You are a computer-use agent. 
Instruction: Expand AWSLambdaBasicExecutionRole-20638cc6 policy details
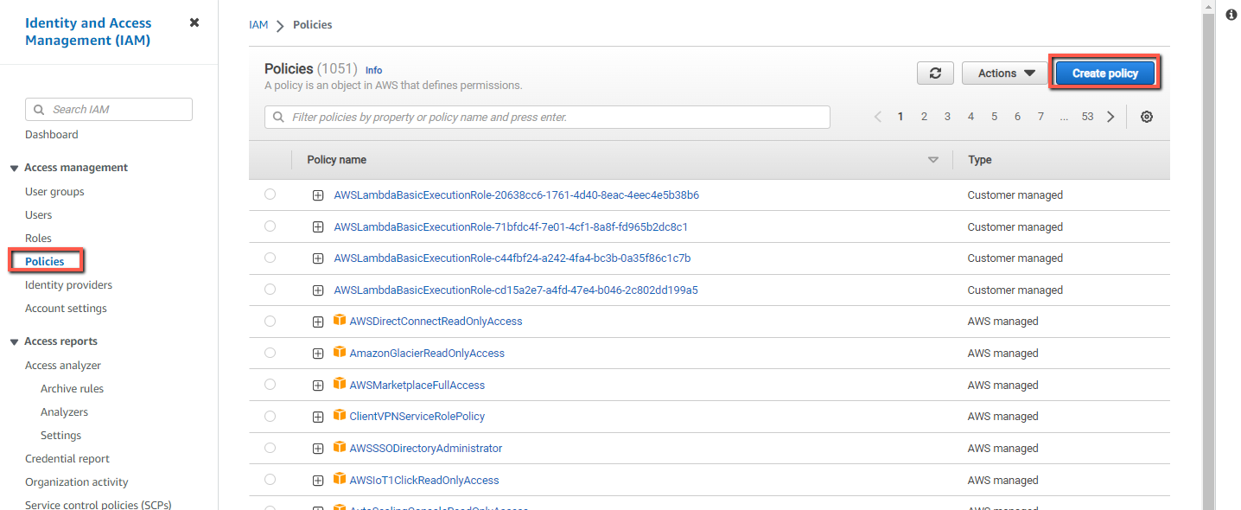pos(318,195)
